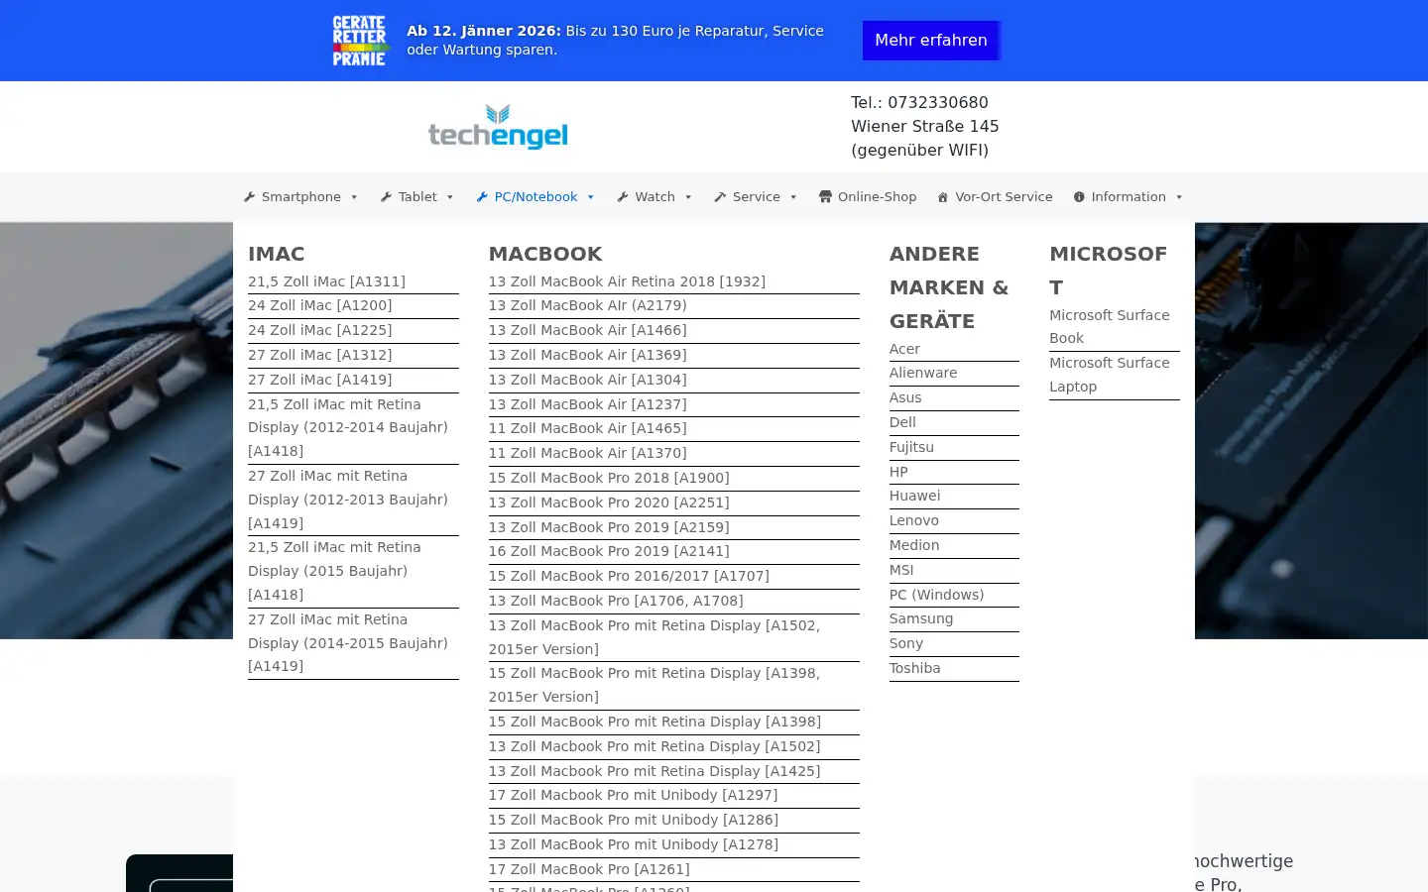
Task: Click the wrench icon beside Watch
Action: pos(623,197)
